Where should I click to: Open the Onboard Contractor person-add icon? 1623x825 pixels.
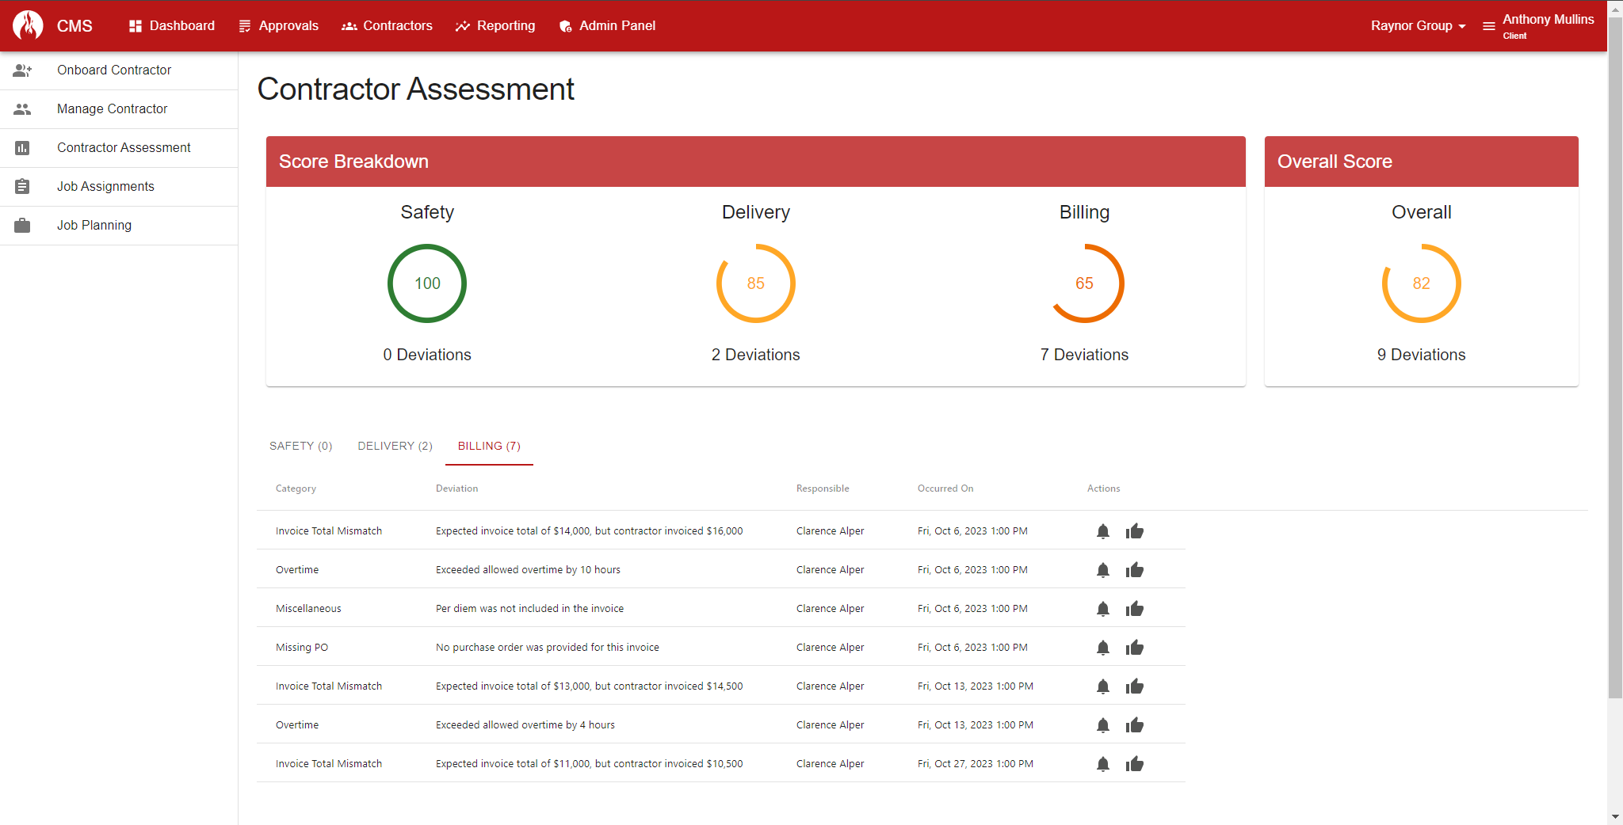tap(22, 70)
